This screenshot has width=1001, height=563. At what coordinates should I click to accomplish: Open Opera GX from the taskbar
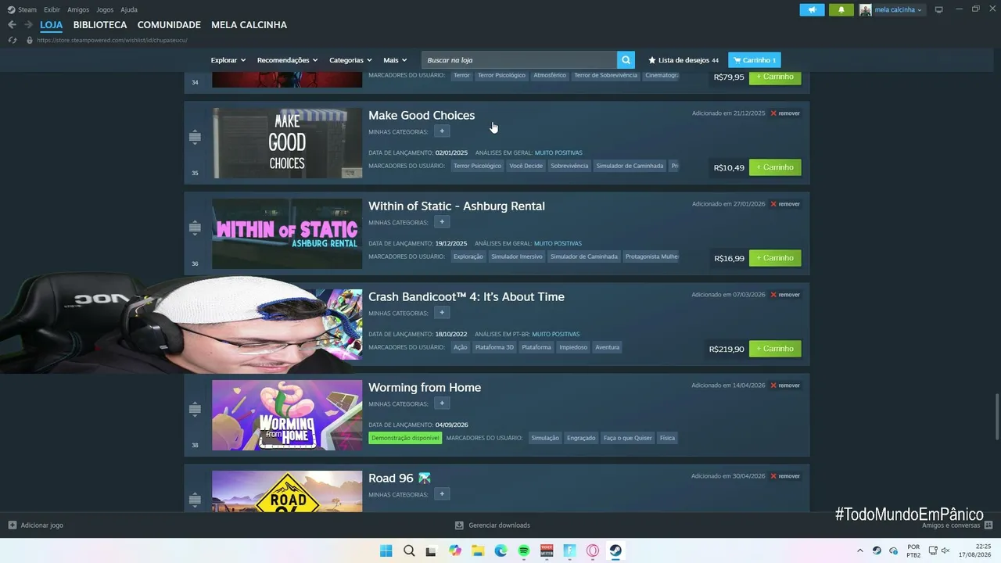pos(593,550)
